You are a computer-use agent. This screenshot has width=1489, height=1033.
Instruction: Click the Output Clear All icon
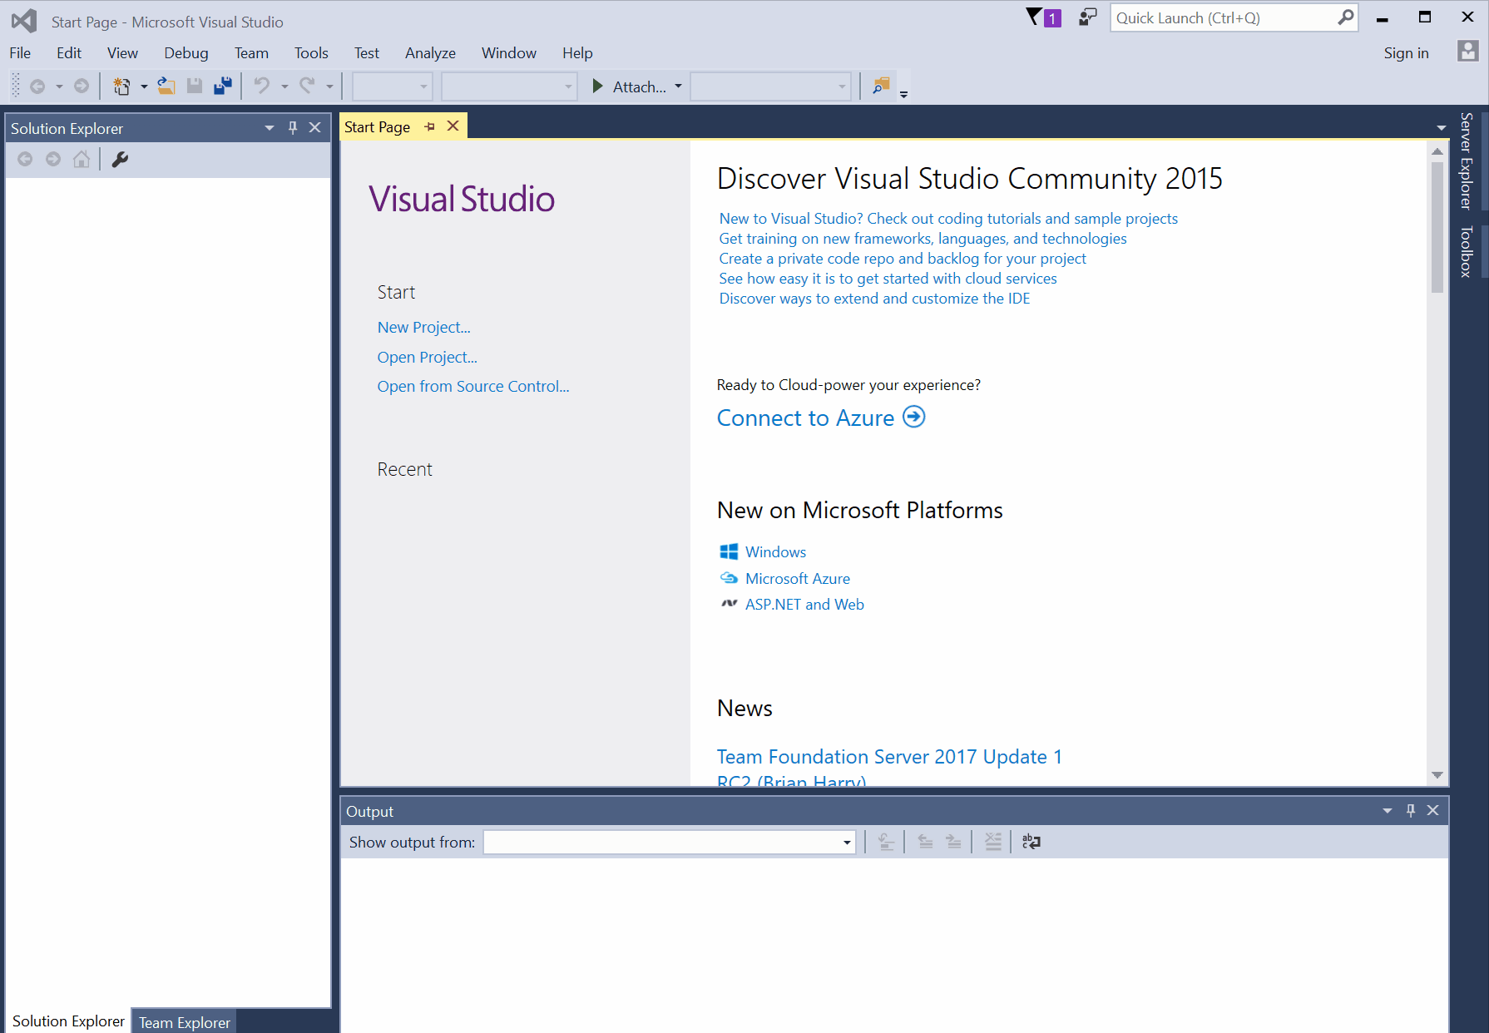pyautogui.click(x=993, y=842)
